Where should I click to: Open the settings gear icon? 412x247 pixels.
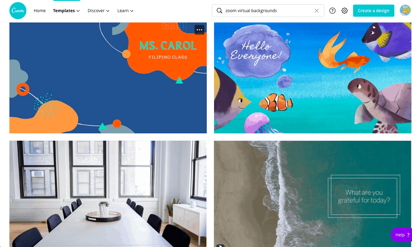coord(345,11)
